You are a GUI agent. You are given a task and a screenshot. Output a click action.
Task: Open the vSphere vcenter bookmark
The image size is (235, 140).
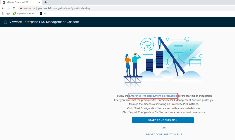tap(24, 13)
